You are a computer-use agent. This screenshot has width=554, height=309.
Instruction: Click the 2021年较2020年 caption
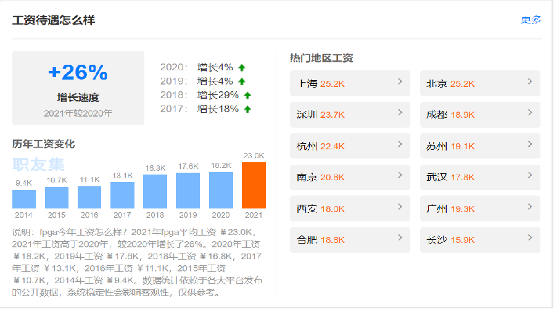[x=78, y=113]
